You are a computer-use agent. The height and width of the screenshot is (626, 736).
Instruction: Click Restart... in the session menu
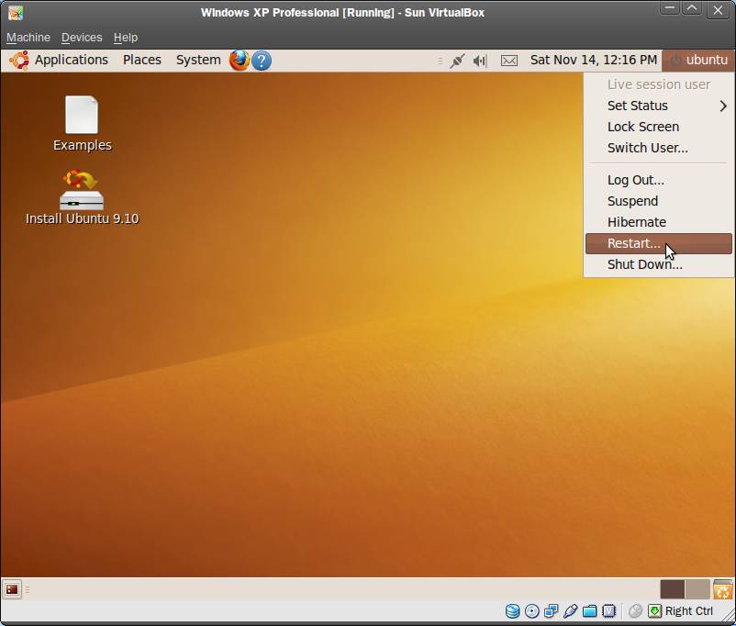click(659, 243)
